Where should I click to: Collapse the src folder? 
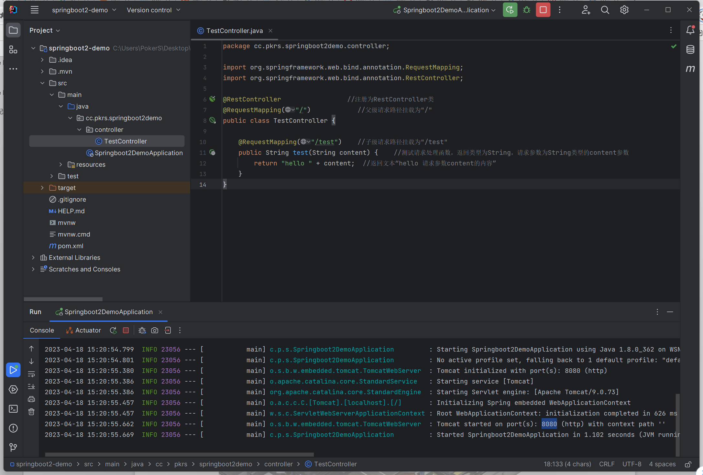(42, 83)
